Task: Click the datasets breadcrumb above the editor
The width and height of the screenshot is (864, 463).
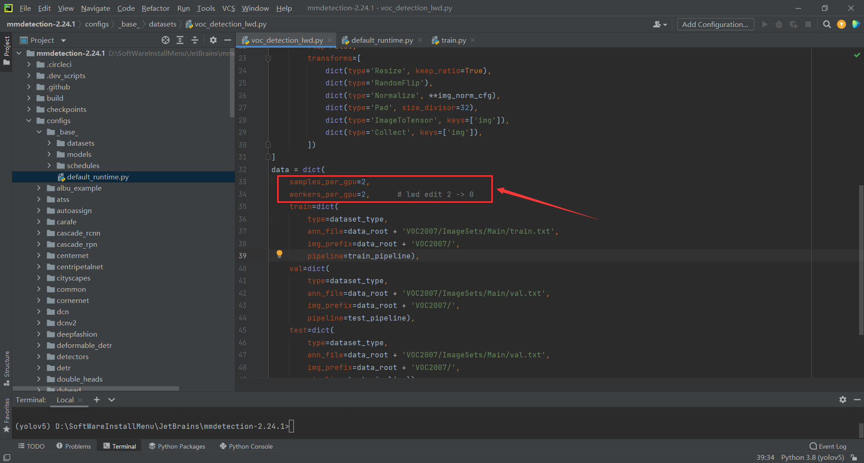Action: (162, 24)
